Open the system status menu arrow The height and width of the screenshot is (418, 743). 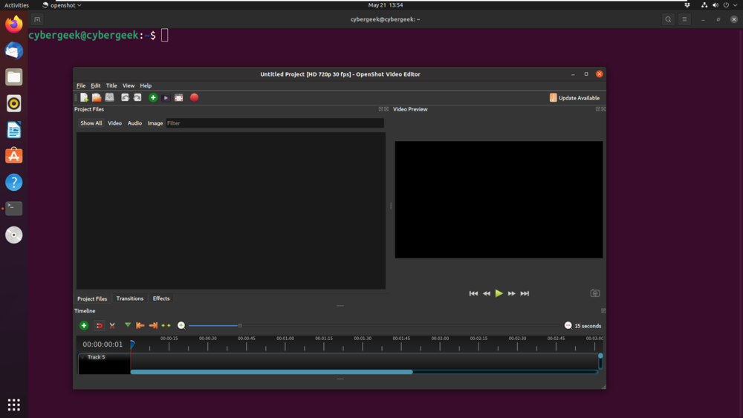[735, 5]
